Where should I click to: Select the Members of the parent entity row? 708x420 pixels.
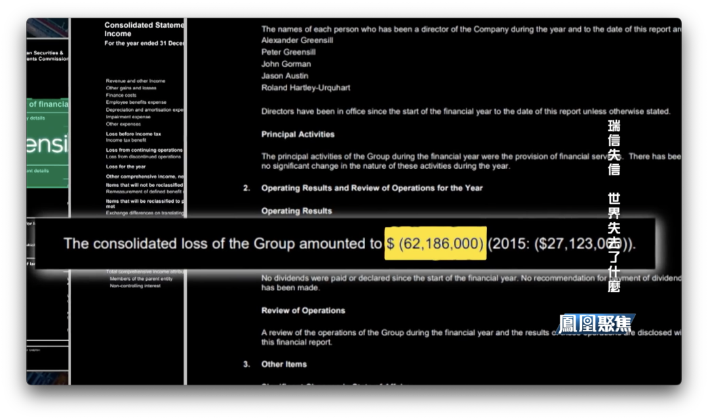141,279
